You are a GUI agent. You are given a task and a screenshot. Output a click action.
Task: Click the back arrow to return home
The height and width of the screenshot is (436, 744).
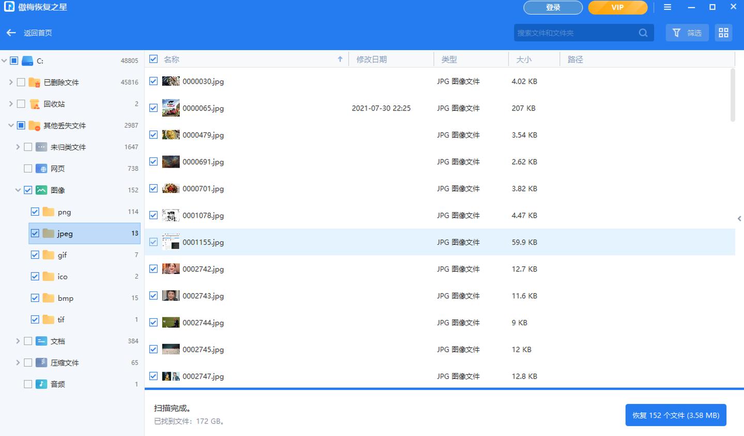click(11, 33)
